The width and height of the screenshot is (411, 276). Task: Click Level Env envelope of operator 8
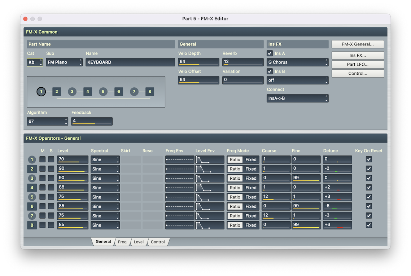pyautogui.click(x=210, y=225)
